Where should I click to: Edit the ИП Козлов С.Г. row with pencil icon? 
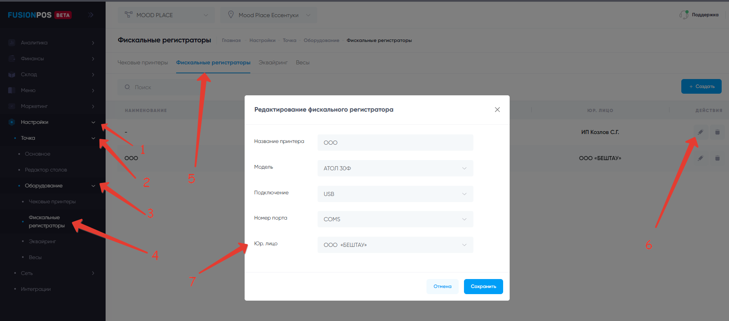click(x=700, y=132)
